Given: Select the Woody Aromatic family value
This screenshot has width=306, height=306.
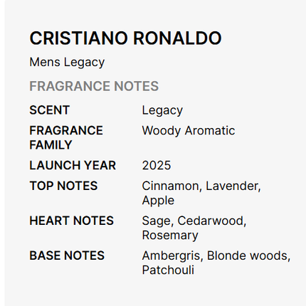Looking at the screenshot, I should click(x=189, y=131).
